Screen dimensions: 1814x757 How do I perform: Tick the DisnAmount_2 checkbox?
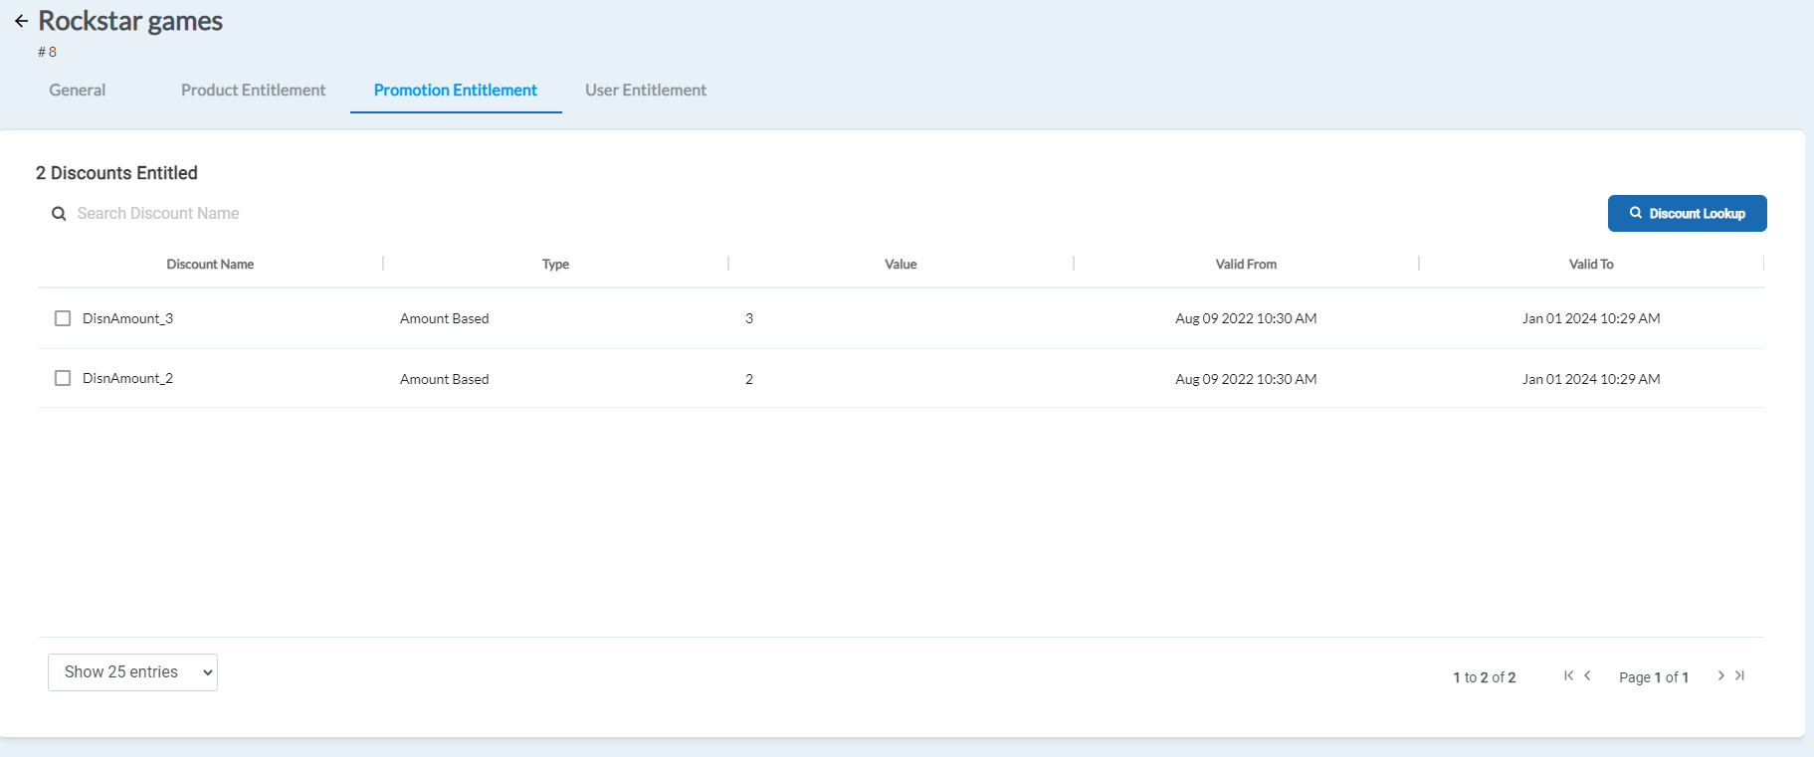coord(63,378)
